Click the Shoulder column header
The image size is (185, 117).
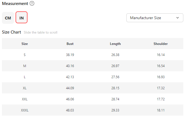161,44
